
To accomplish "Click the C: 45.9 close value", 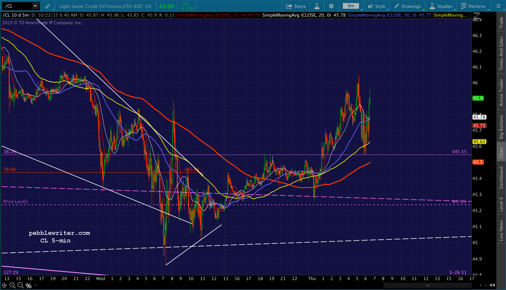I will click(x=149, y=15).
